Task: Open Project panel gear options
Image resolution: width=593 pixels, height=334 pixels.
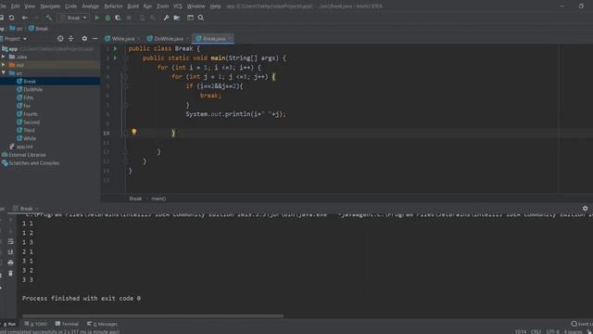Action: (84, 39)
